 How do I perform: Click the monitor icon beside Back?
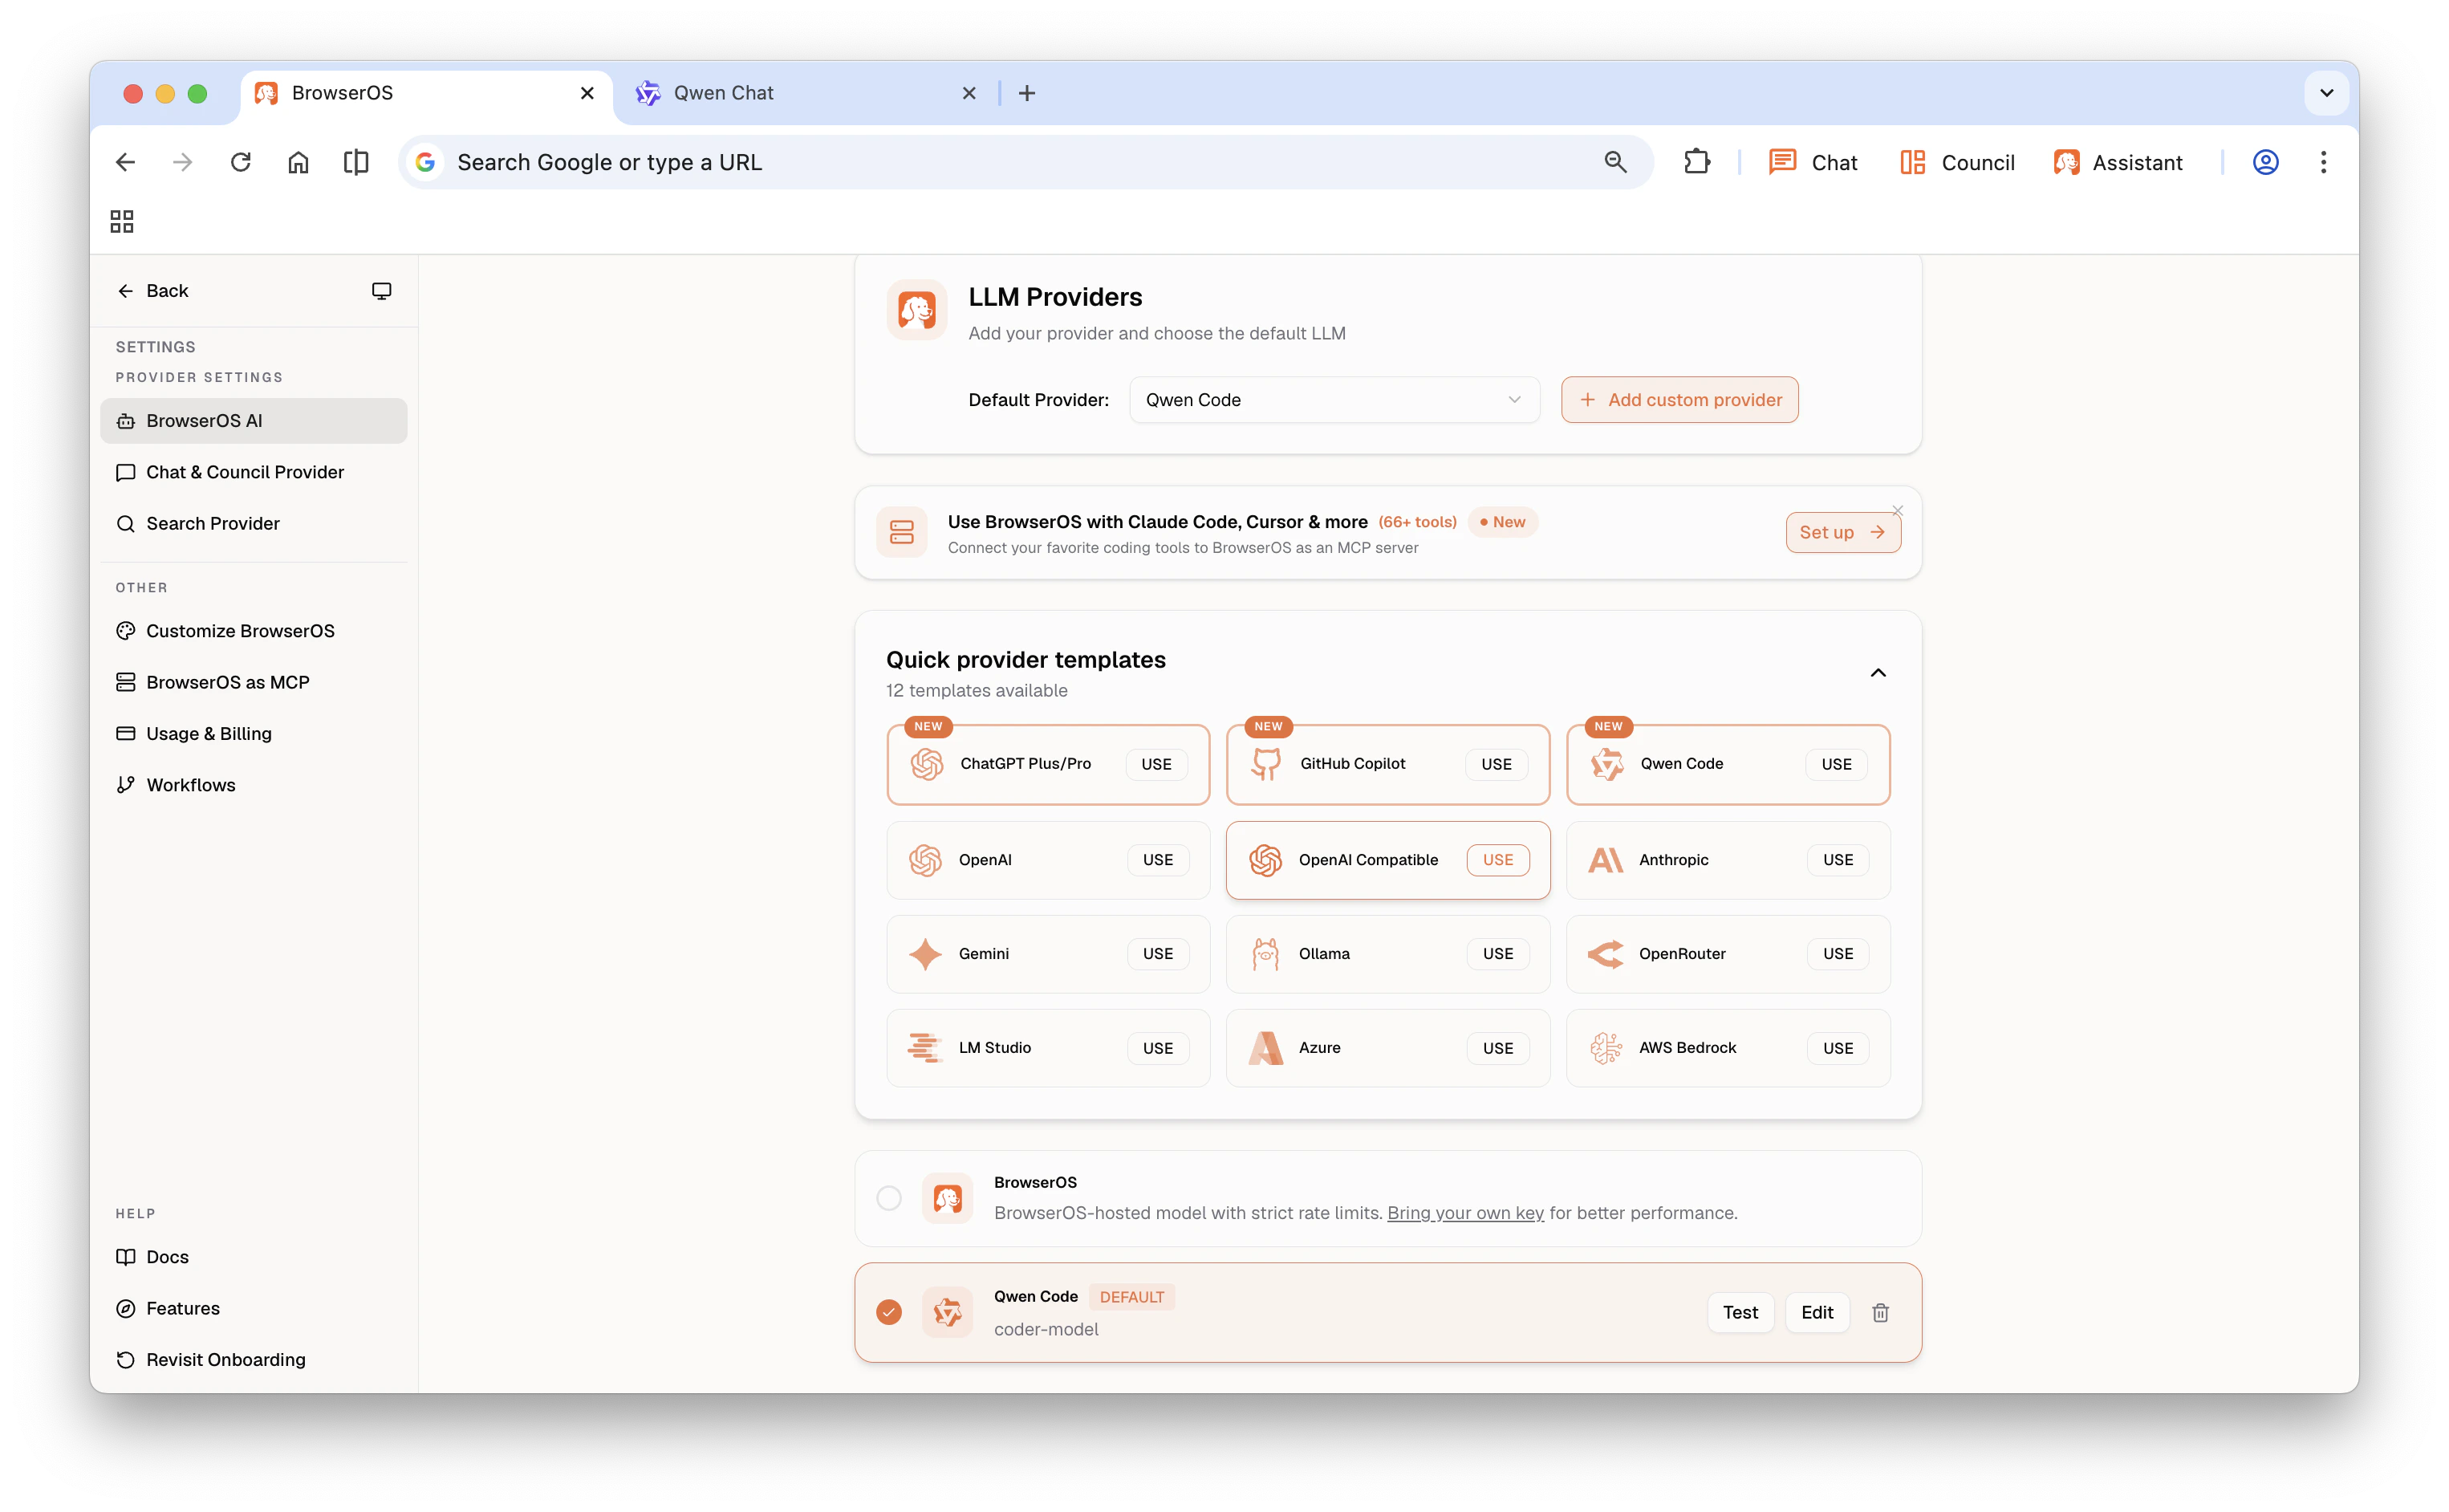point(381,291)
